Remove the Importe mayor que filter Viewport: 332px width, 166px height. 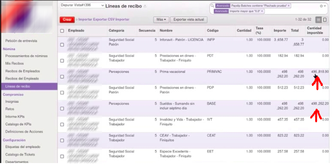(x=262, y=11)
